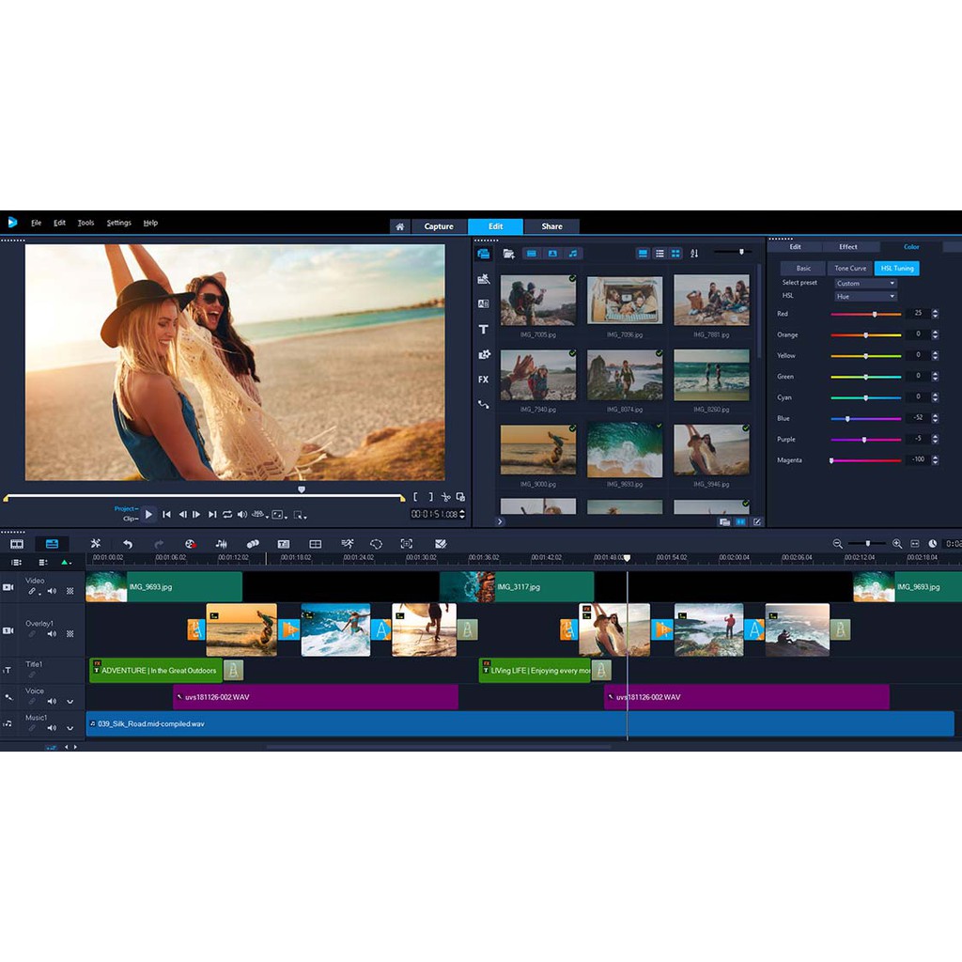This screenshot has width=962, height=962.
Task: Mute the Music1 track speaker
Action: 52,728
